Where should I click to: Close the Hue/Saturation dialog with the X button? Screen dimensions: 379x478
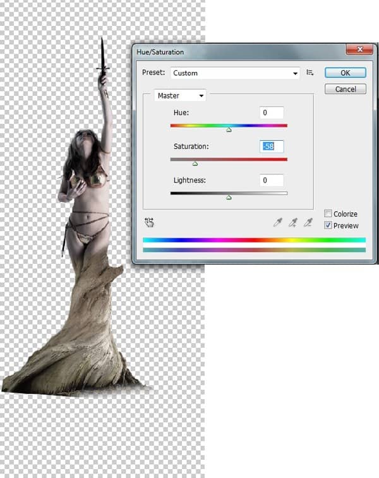pos(359,49)
